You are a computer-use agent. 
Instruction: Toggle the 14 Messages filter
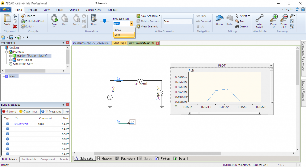coord(51,111)
